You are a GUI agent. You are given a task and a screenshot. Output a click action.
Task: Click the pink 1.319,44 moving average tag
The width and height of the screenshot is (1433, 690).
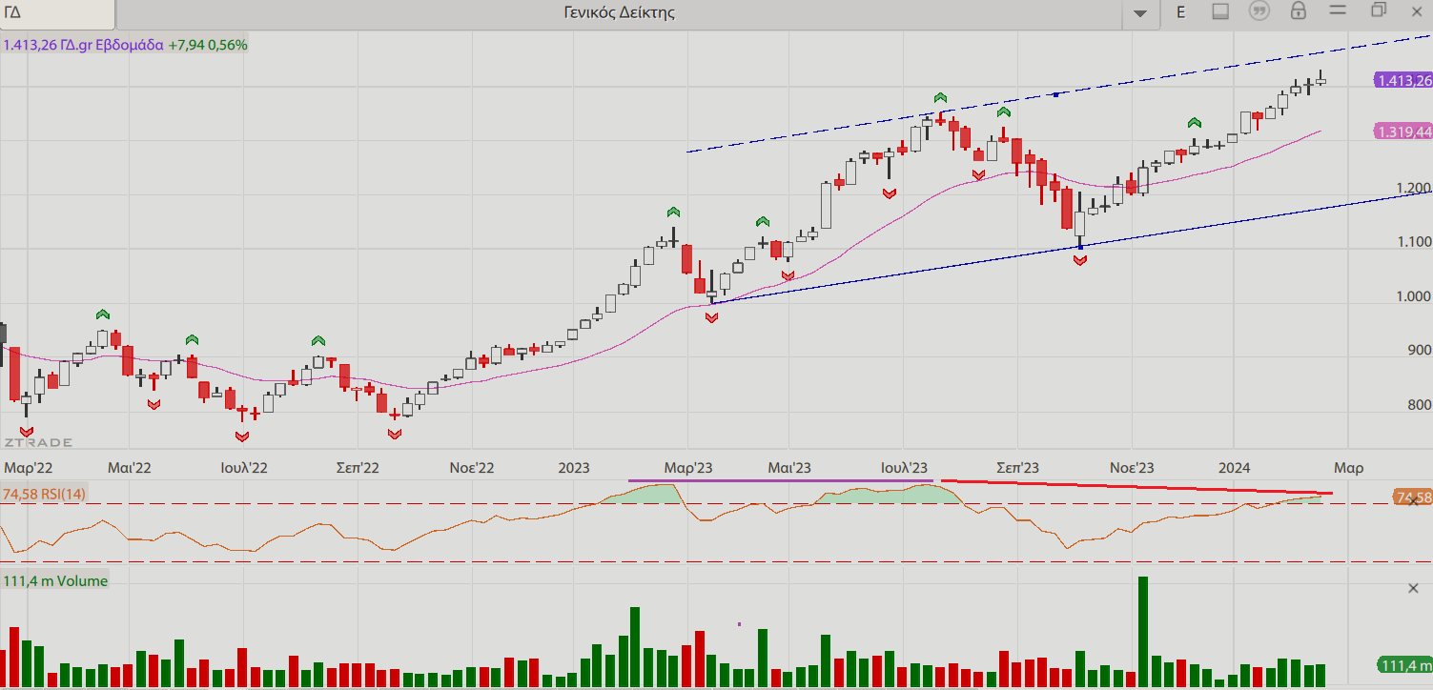(1403, 132)
